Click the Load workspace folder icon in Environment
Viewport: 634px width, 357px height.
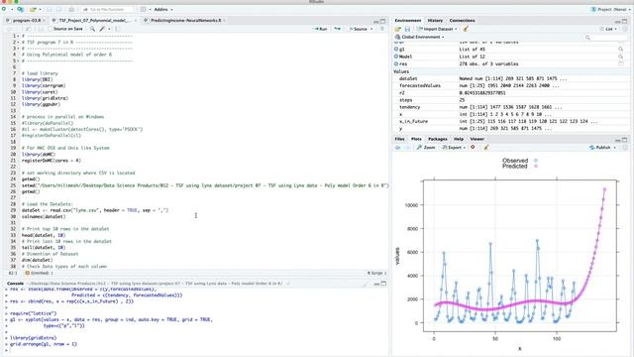[x=398, y=29]
